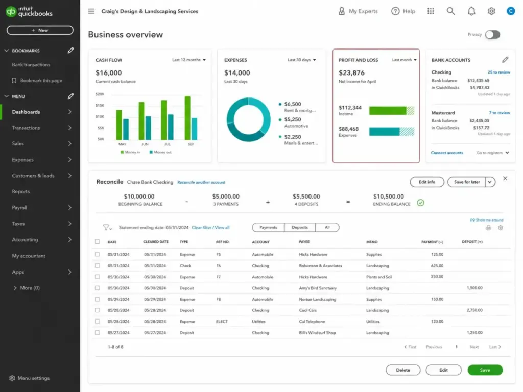Viewport: 523px width, 392px height.
Task: Close the Reconcile panel
Action: pos(505,178)
